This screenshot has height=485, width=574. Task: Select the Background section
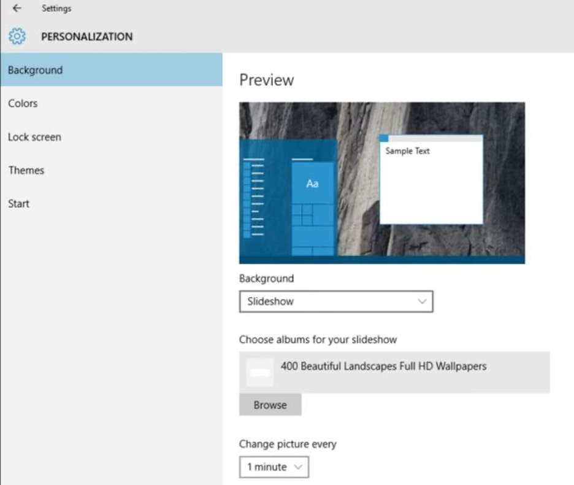(111, 69)
